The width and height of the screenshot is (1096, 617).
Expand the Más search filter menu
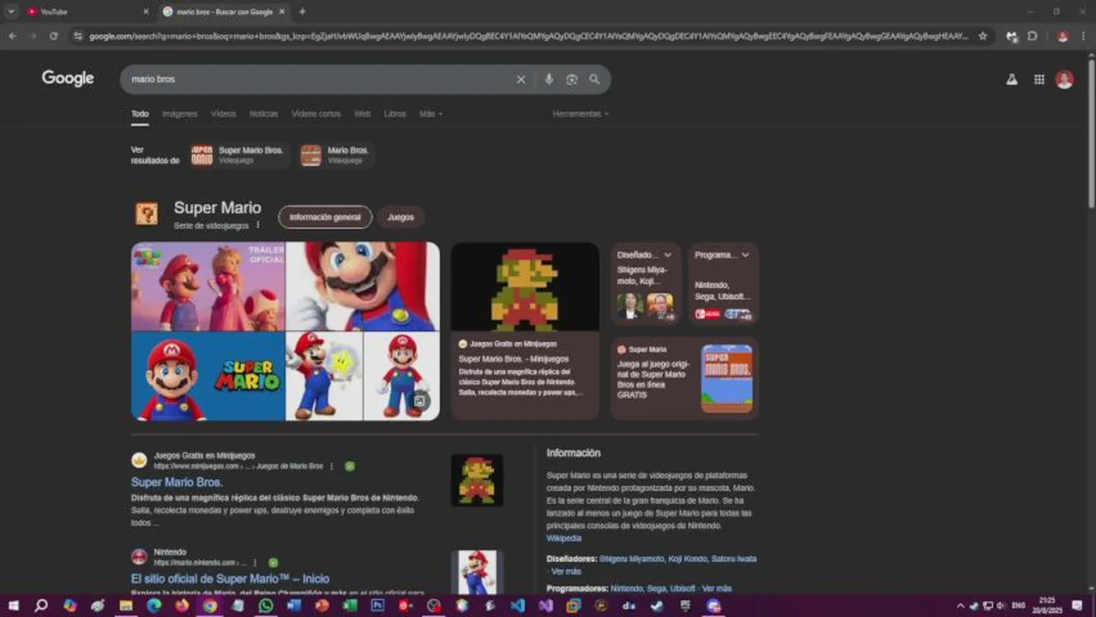click(431, 114)
